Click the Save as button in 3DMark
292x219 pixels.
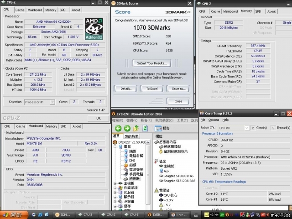pos(178,89)
